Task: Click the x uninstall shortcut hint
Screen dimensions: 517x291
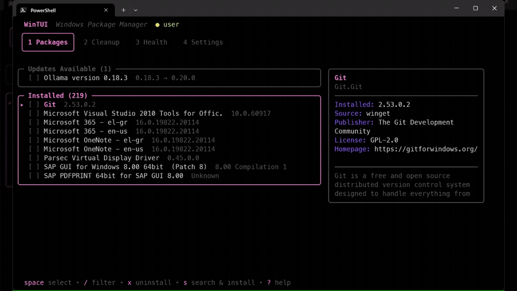Action: (x=149, y=283)
